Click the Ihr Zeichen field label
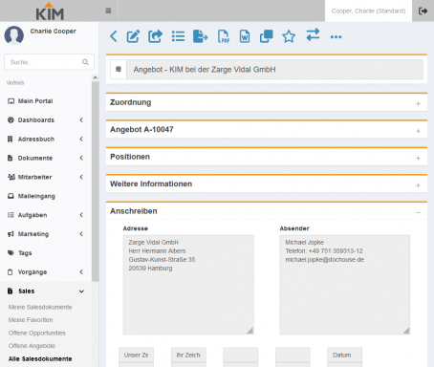Image resolution: width=434 pixels, height=367 pixels. pos(188,355)
